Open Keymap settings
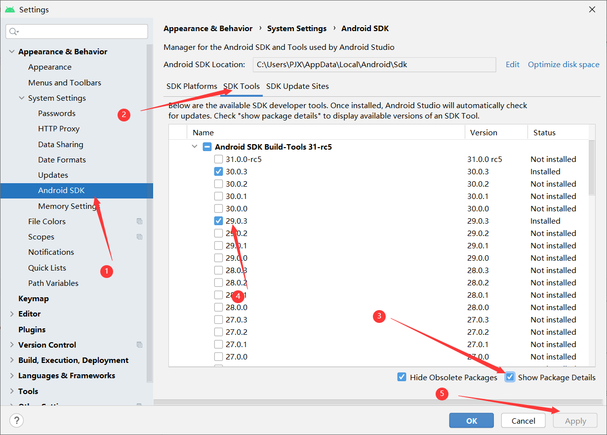The image size is (607, 435). coord(34,299)
